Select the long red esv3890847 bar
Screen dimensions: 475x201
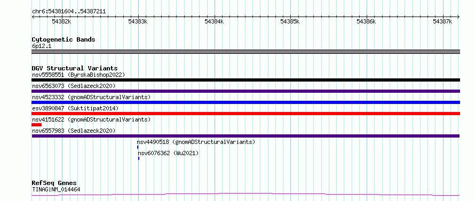[246, 114]
